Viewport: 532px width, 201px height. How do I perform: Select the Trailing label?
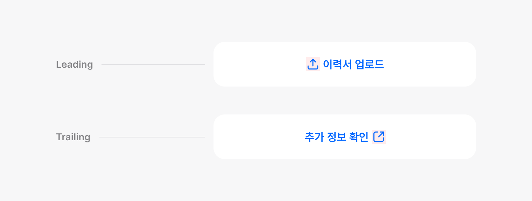(73, 137)
